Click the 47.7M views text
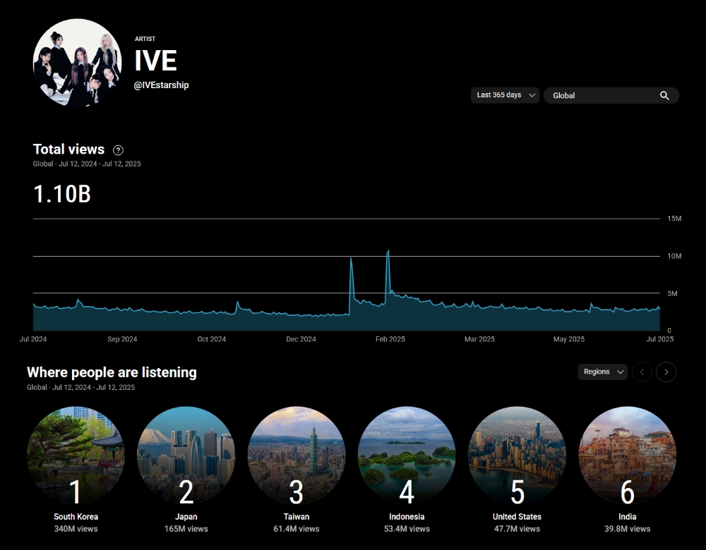 (517, 529)
